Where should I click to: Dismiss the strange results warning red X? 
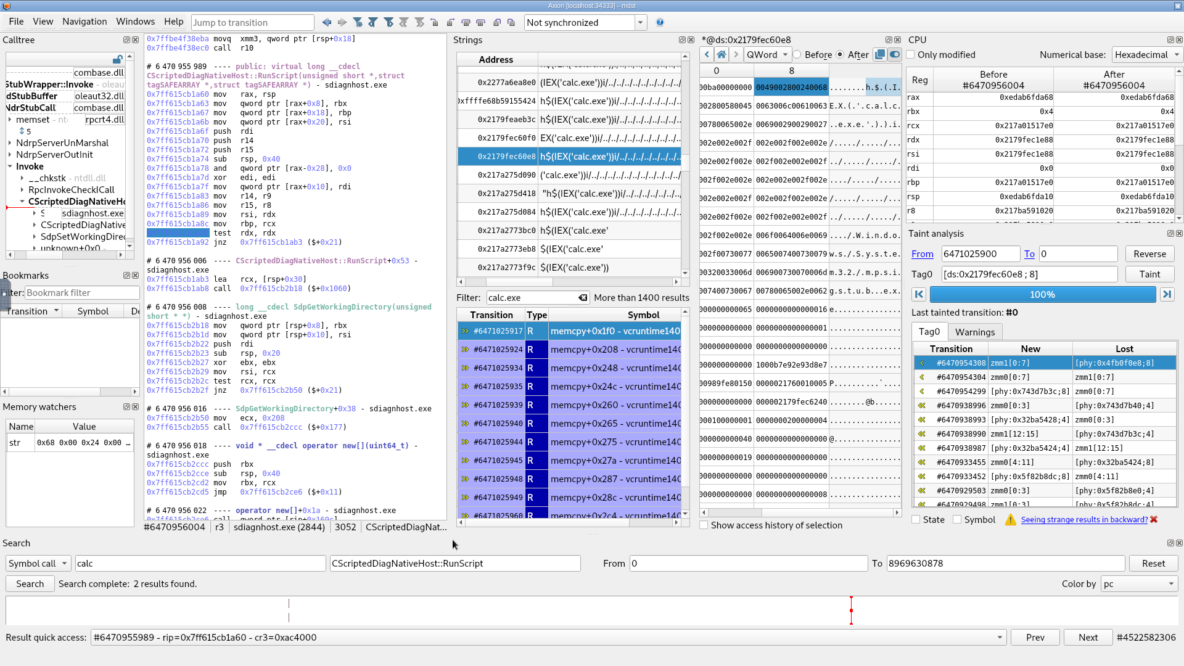coord(1154,520)
